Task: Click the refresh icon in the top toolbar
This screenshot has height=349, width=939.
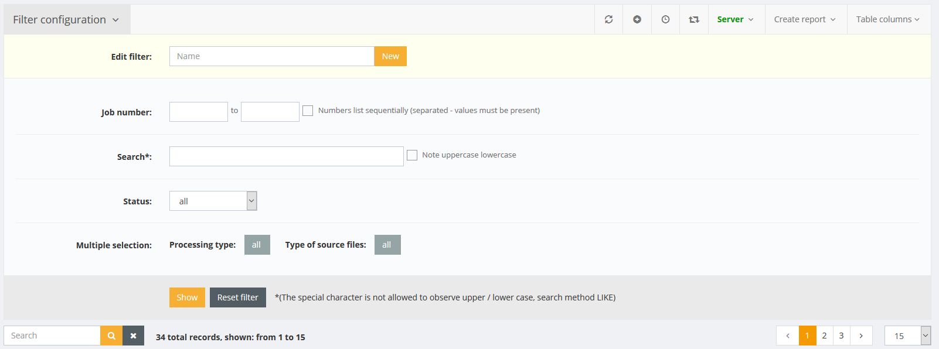Action: (608, 19)
